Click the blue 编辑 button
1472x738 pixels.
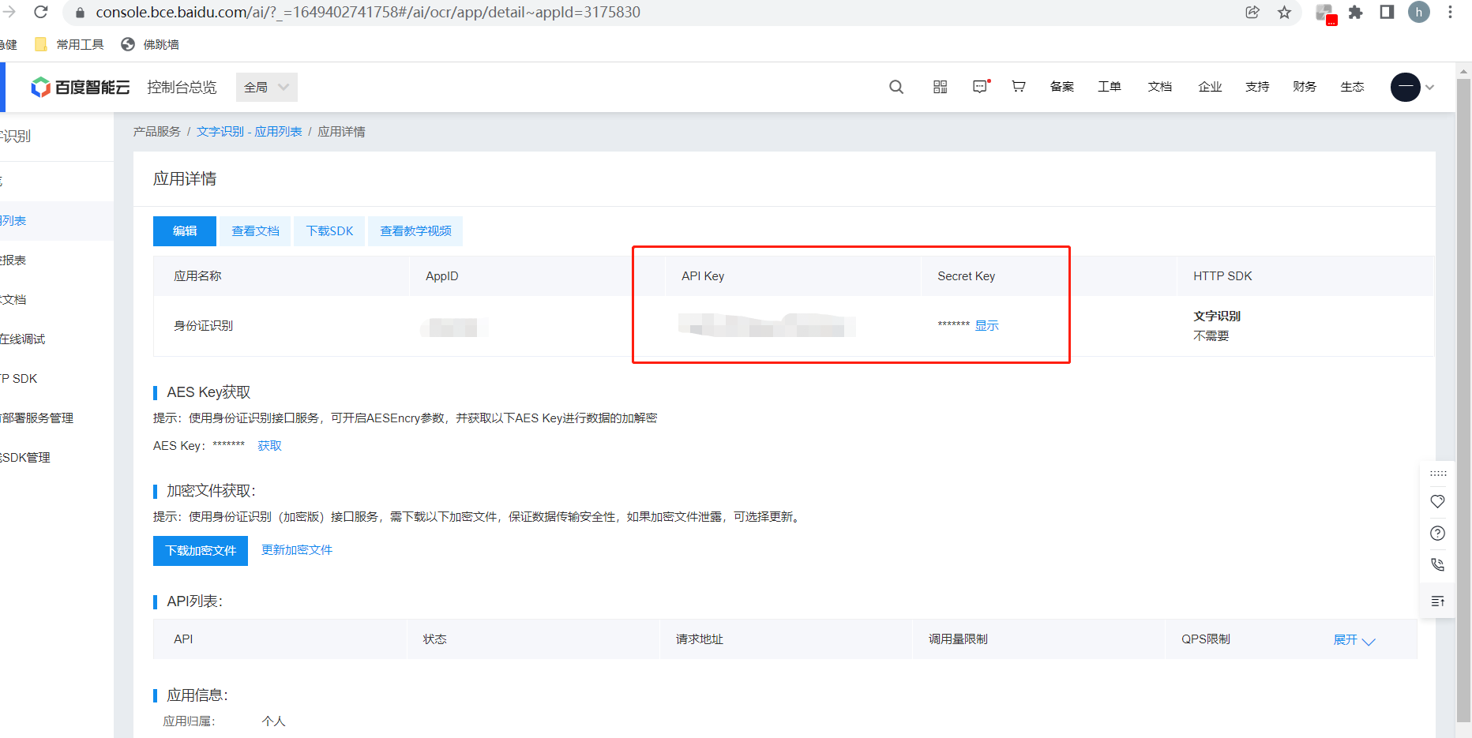coord(185,231)
